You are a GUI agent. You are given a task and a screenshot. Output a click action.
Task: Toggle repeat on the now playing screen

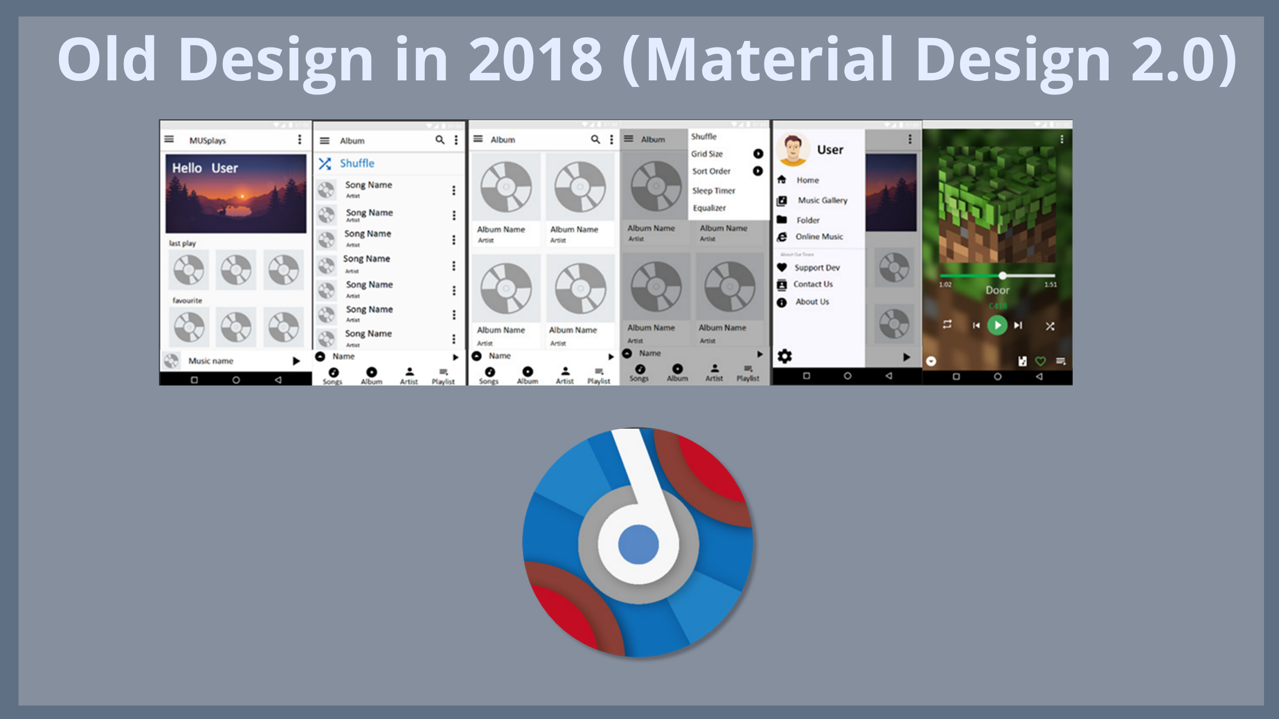tap(947, 325)
